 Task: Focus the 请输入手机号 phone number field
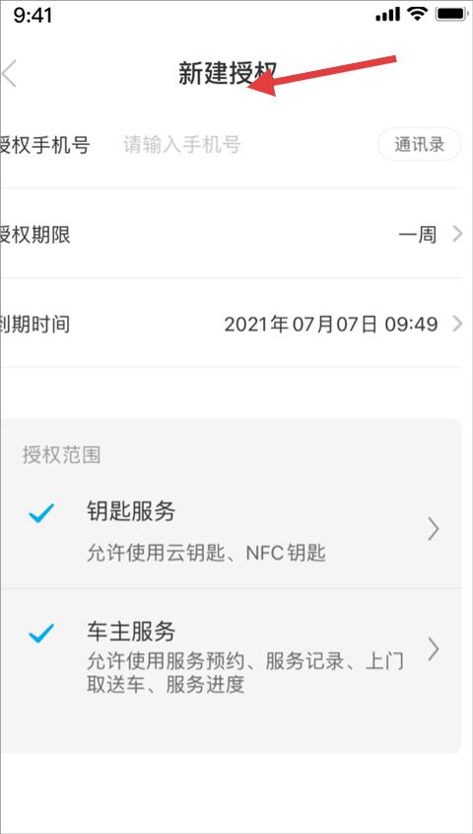point(182,144)
